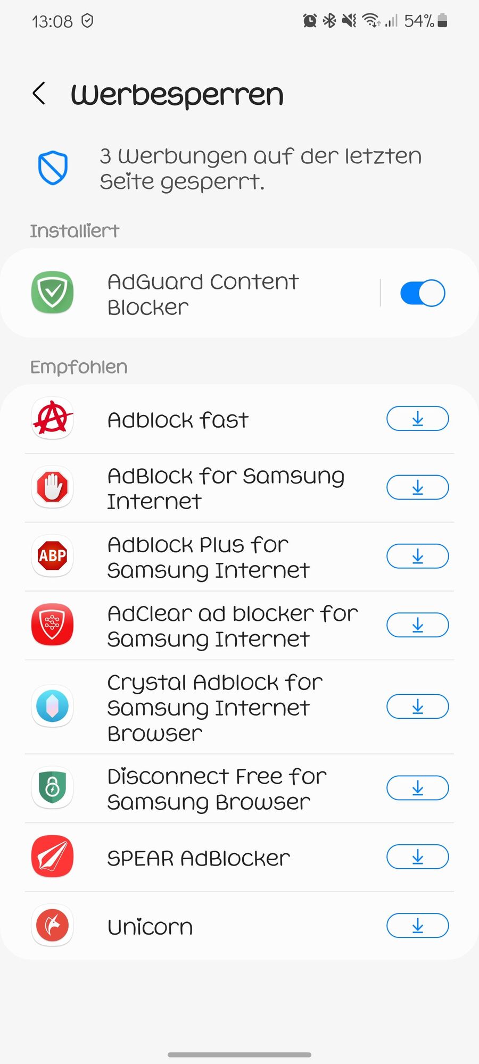Tap the AdGuard Content Blocker app icon
Screen dimensions: 479x1064
pos(52,293)
